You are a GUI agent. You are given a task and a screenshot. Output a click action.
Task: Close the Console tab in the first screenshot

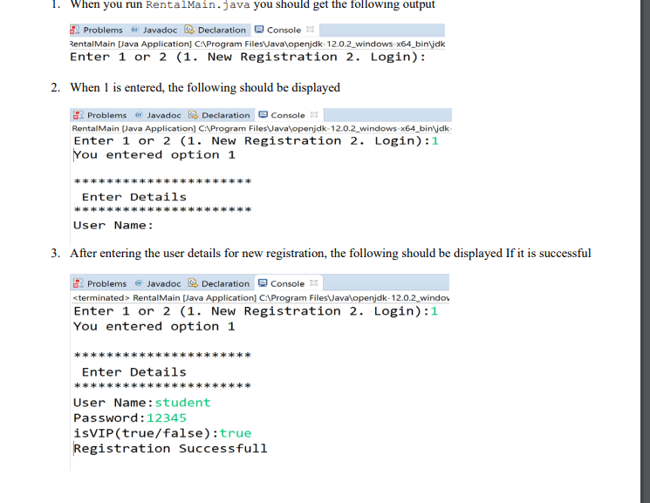[310, 30]
